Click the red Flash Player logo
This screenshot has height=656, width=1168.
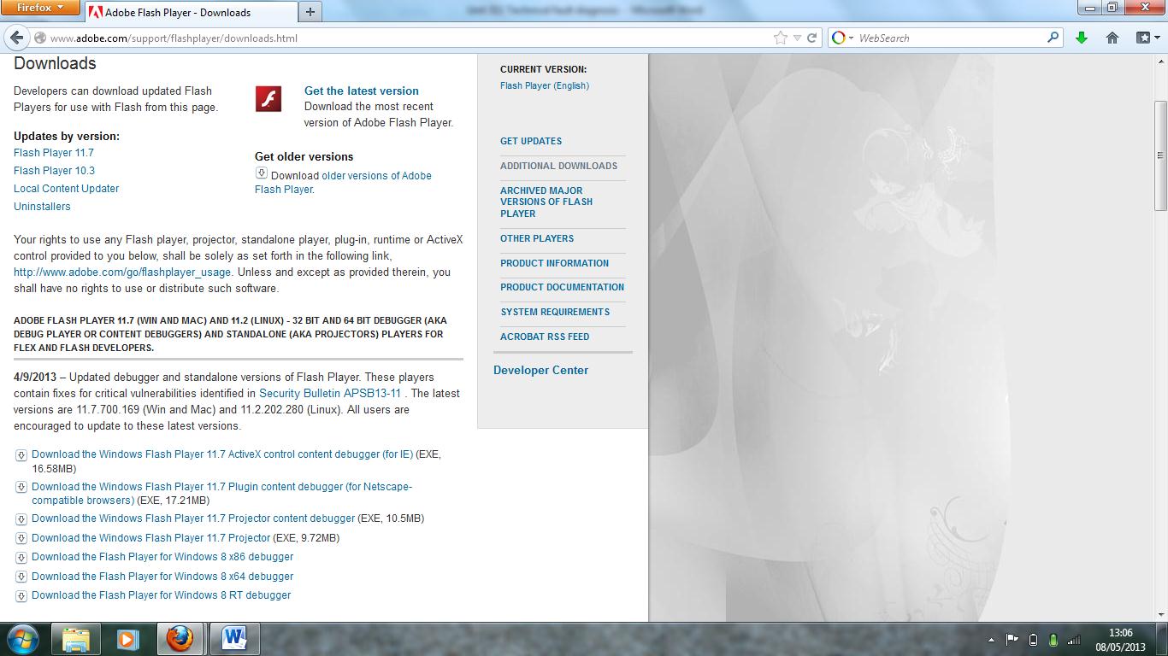click(268, 98)
